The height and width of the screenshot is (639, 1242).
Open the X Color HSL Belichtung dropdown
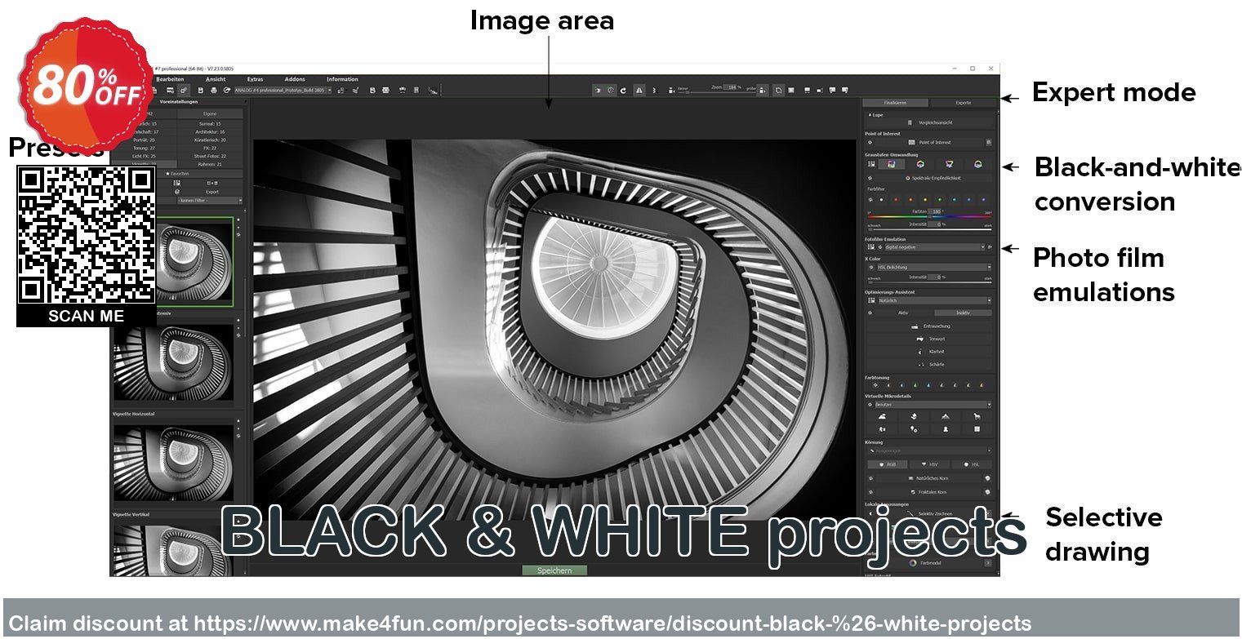[x=934, y=267]
